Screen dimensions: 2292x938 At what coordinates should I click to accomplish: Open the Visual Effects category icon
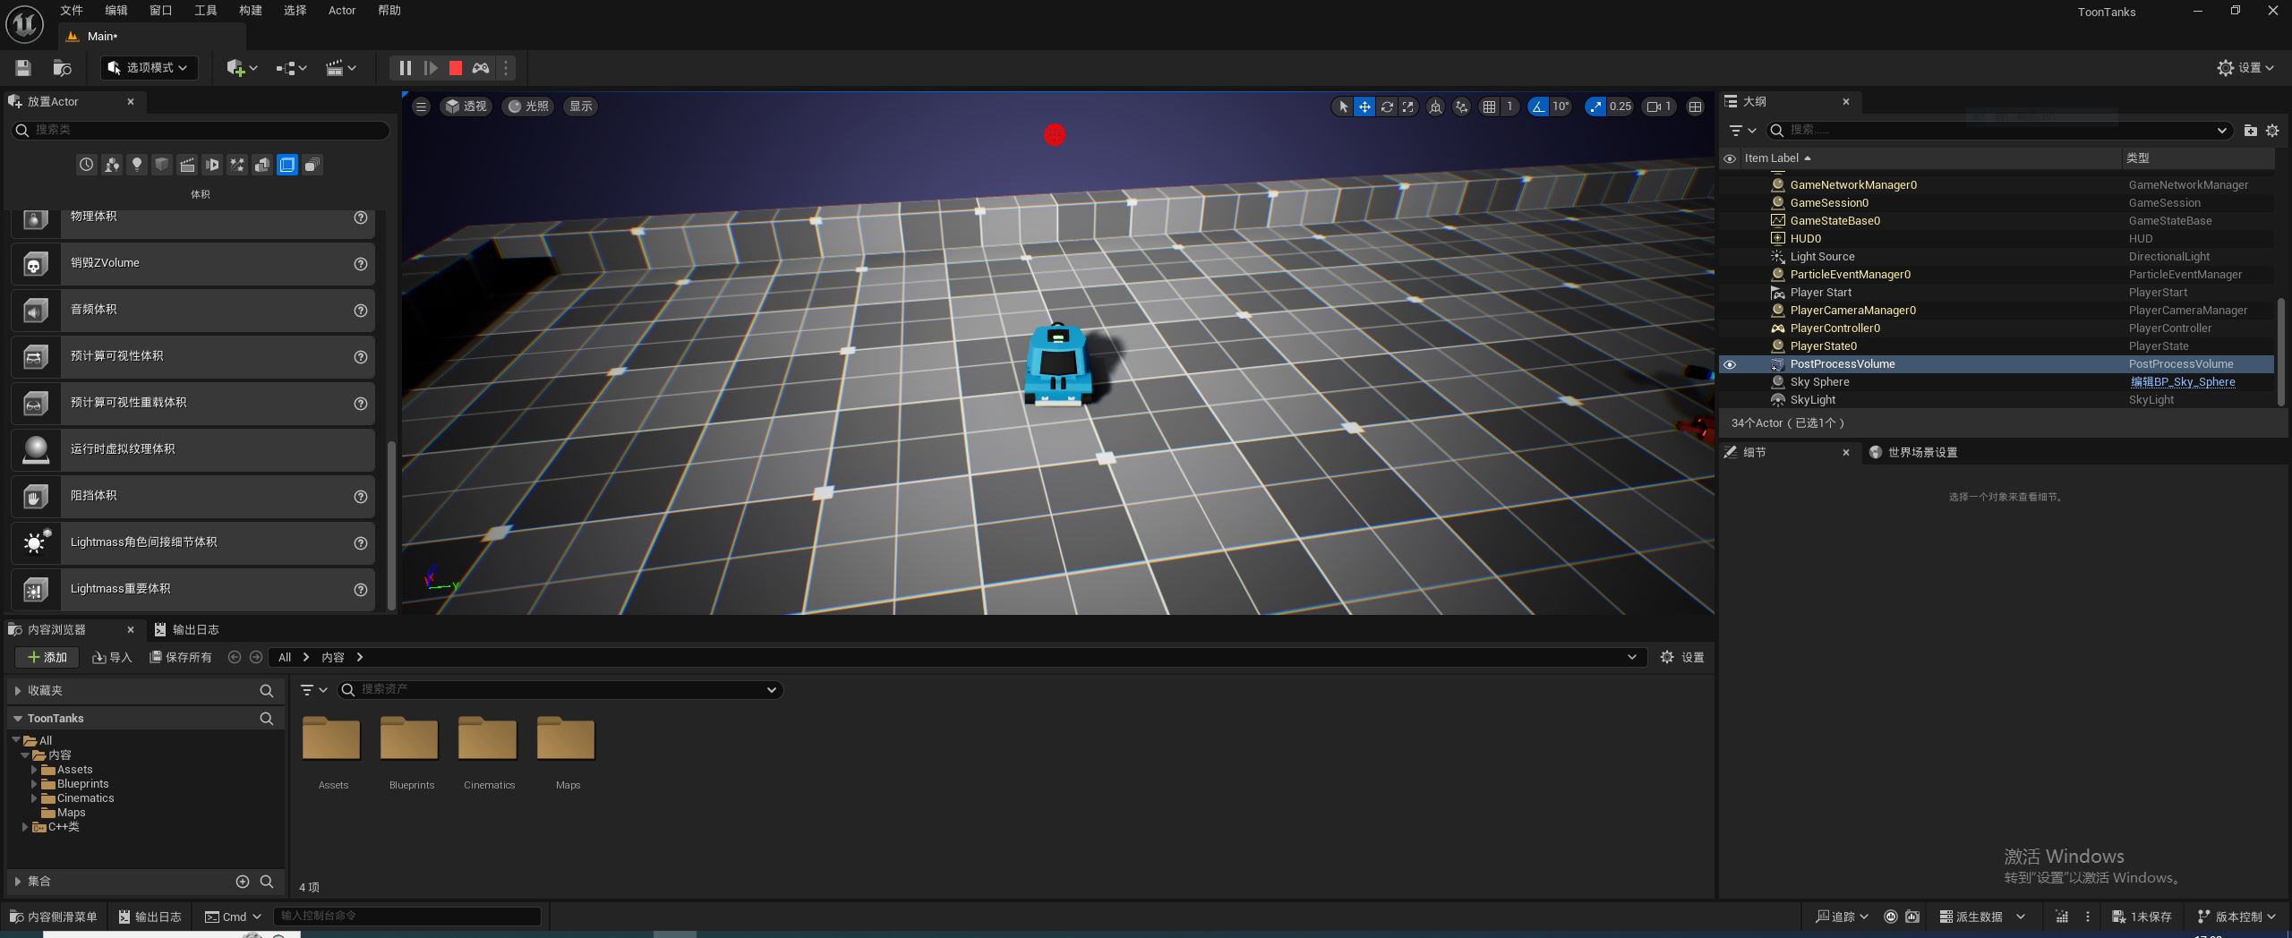(237, 165)
